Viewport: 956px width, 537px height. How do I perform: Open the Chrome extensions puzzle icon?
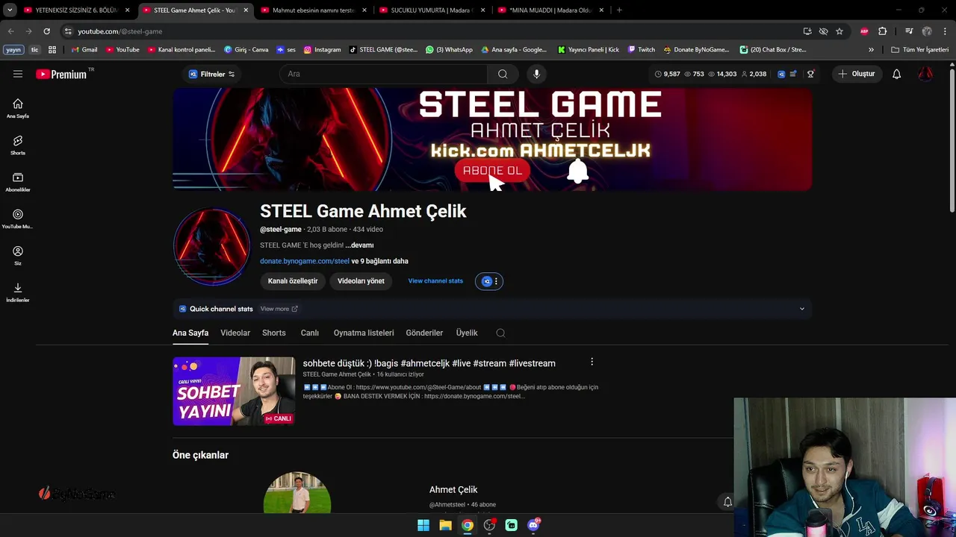(882, 31)
